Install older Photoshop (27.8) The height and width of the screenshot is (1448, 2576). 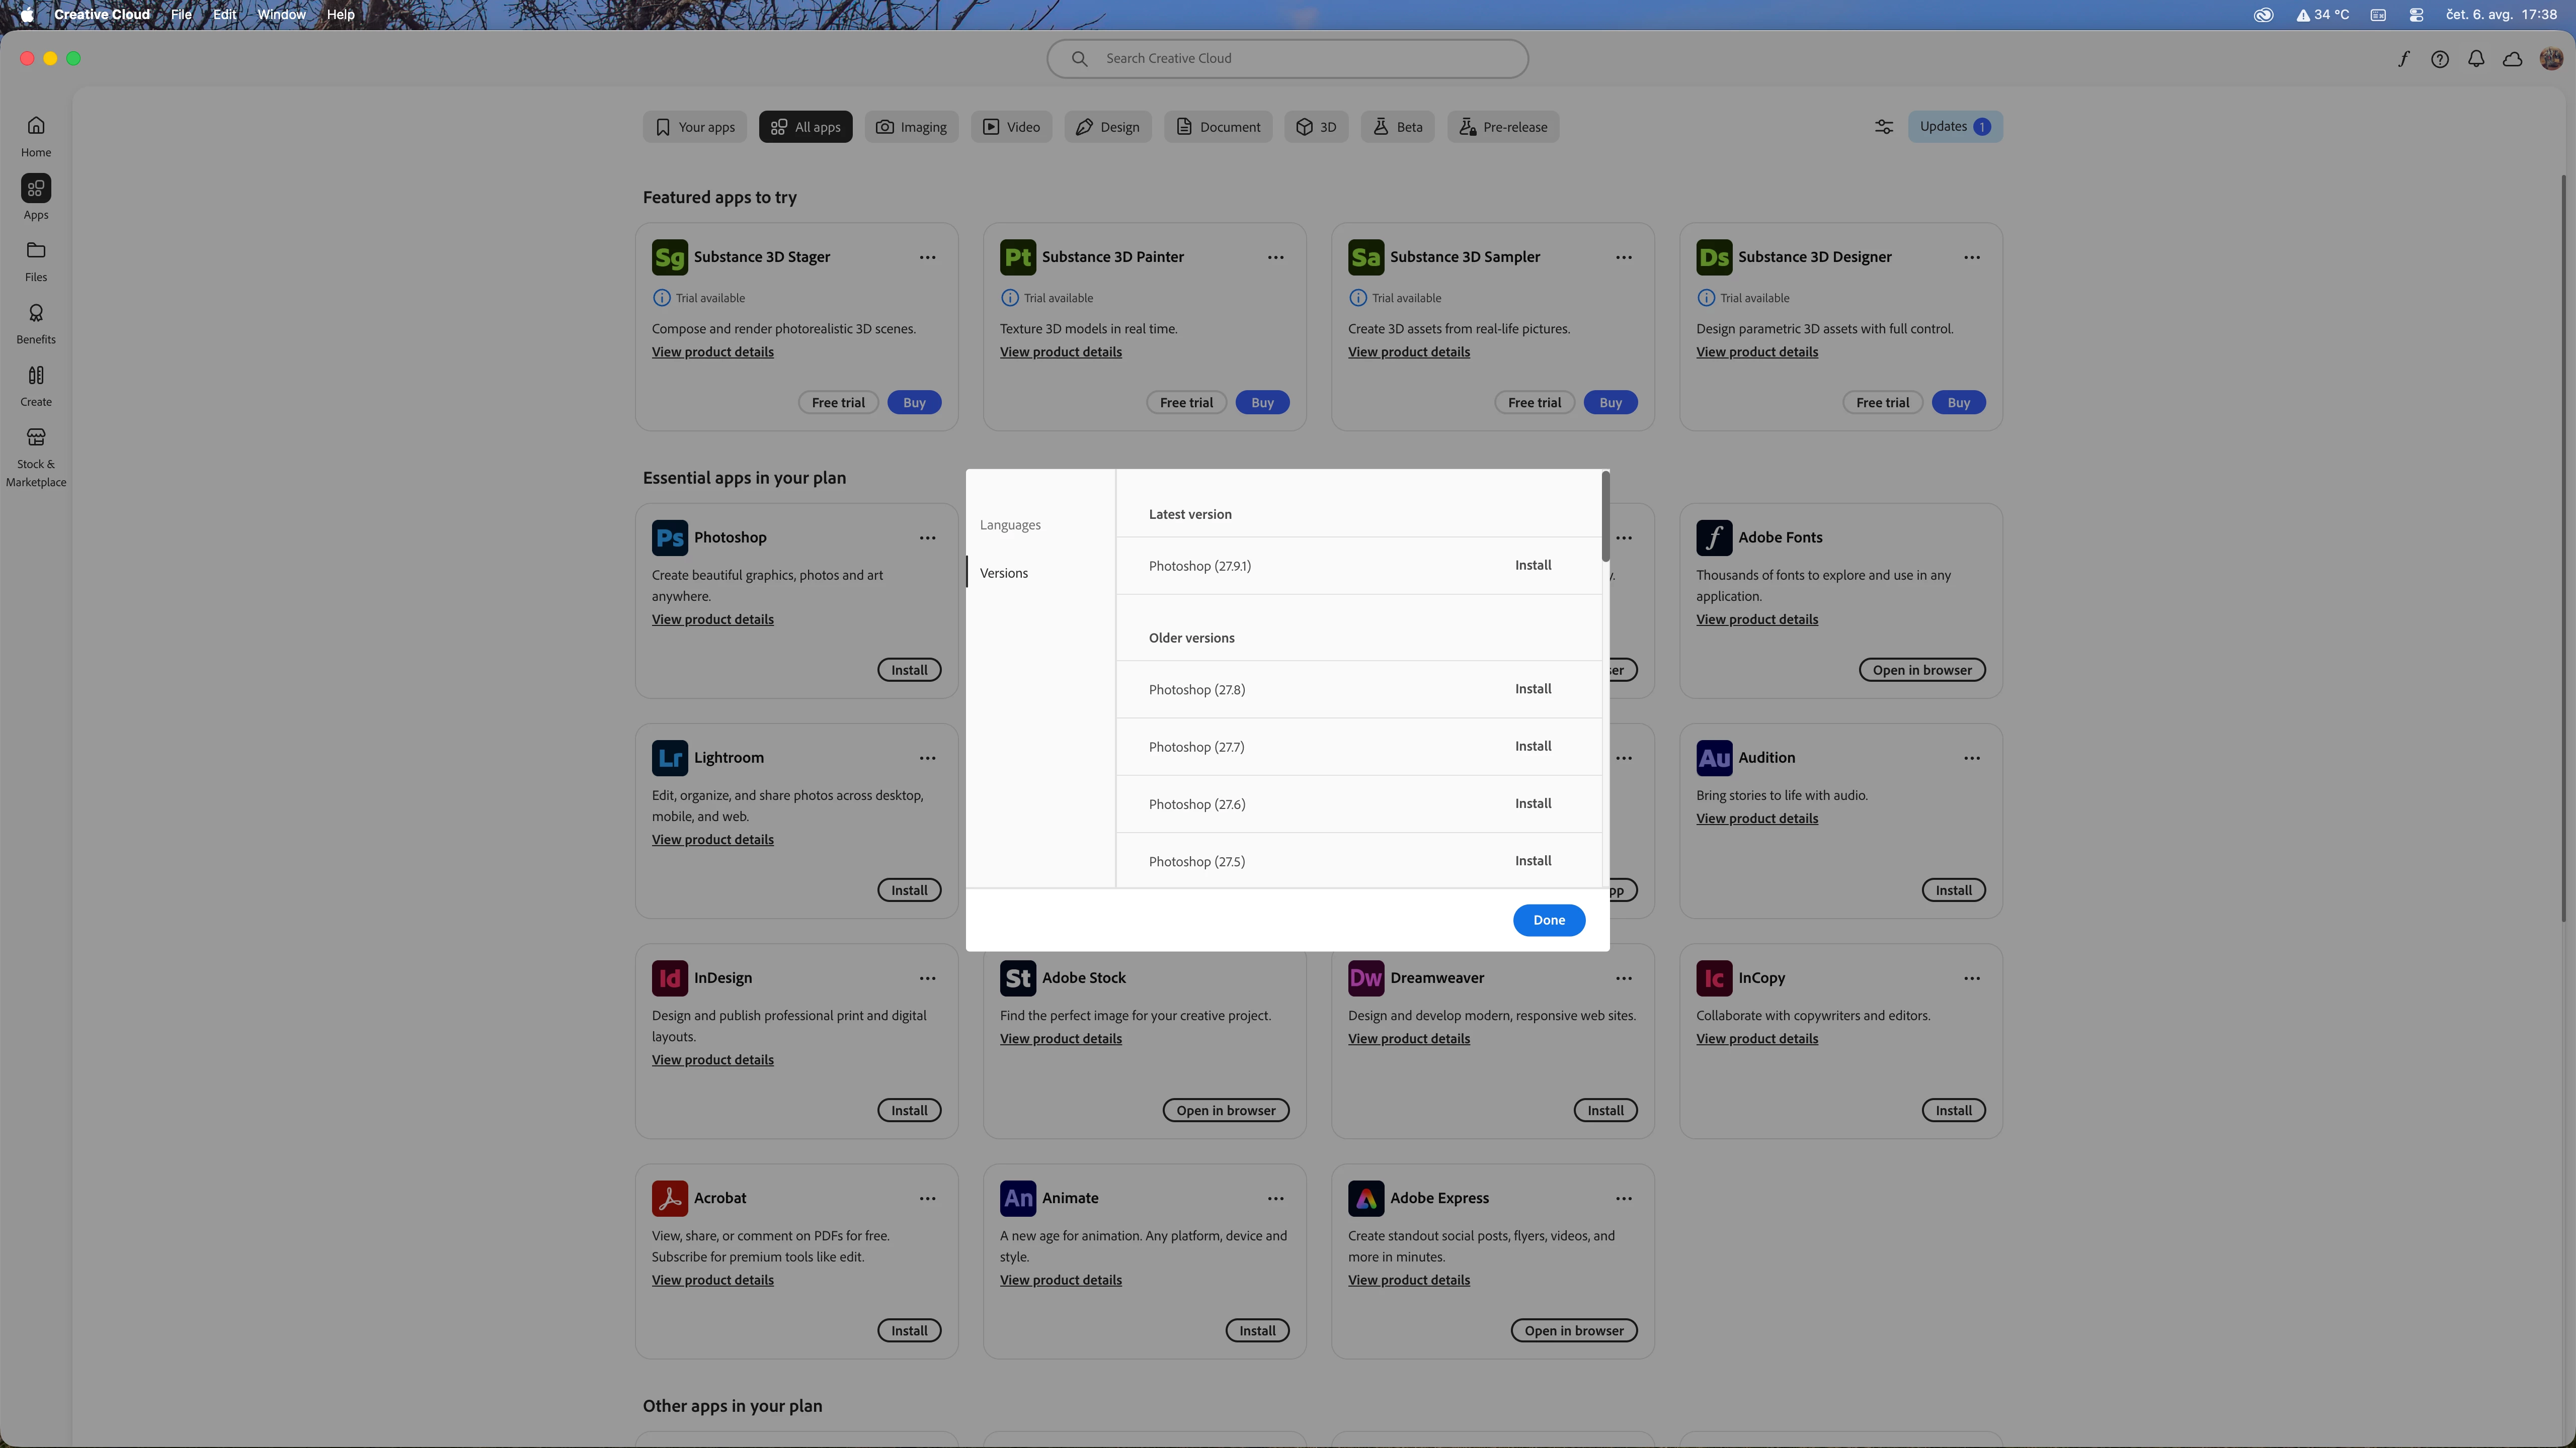[x=1533, y=689]
